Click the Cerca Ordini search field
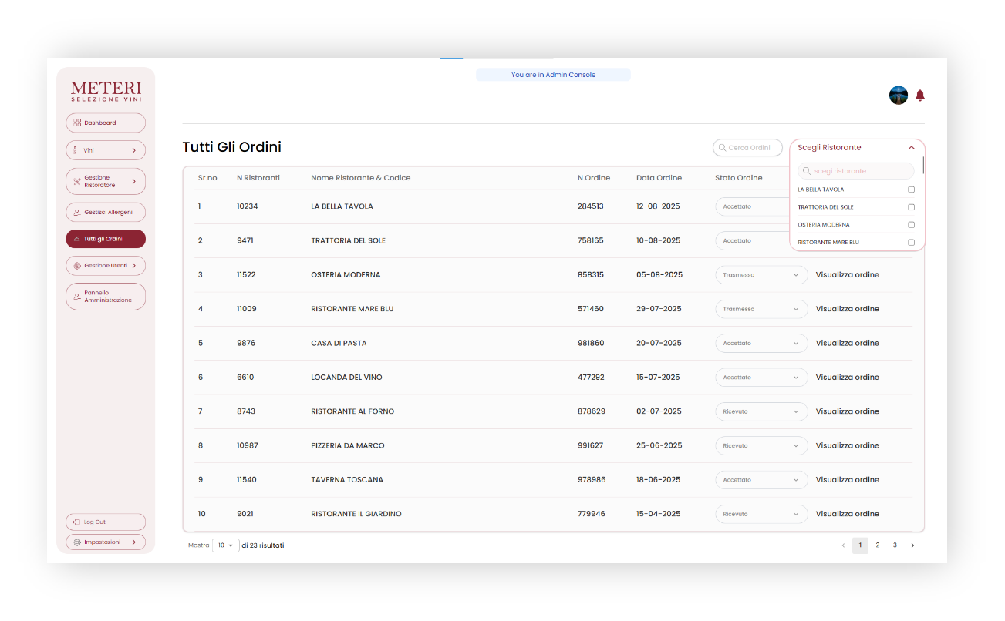This screenshot has width=1005, height=621. 747,148
